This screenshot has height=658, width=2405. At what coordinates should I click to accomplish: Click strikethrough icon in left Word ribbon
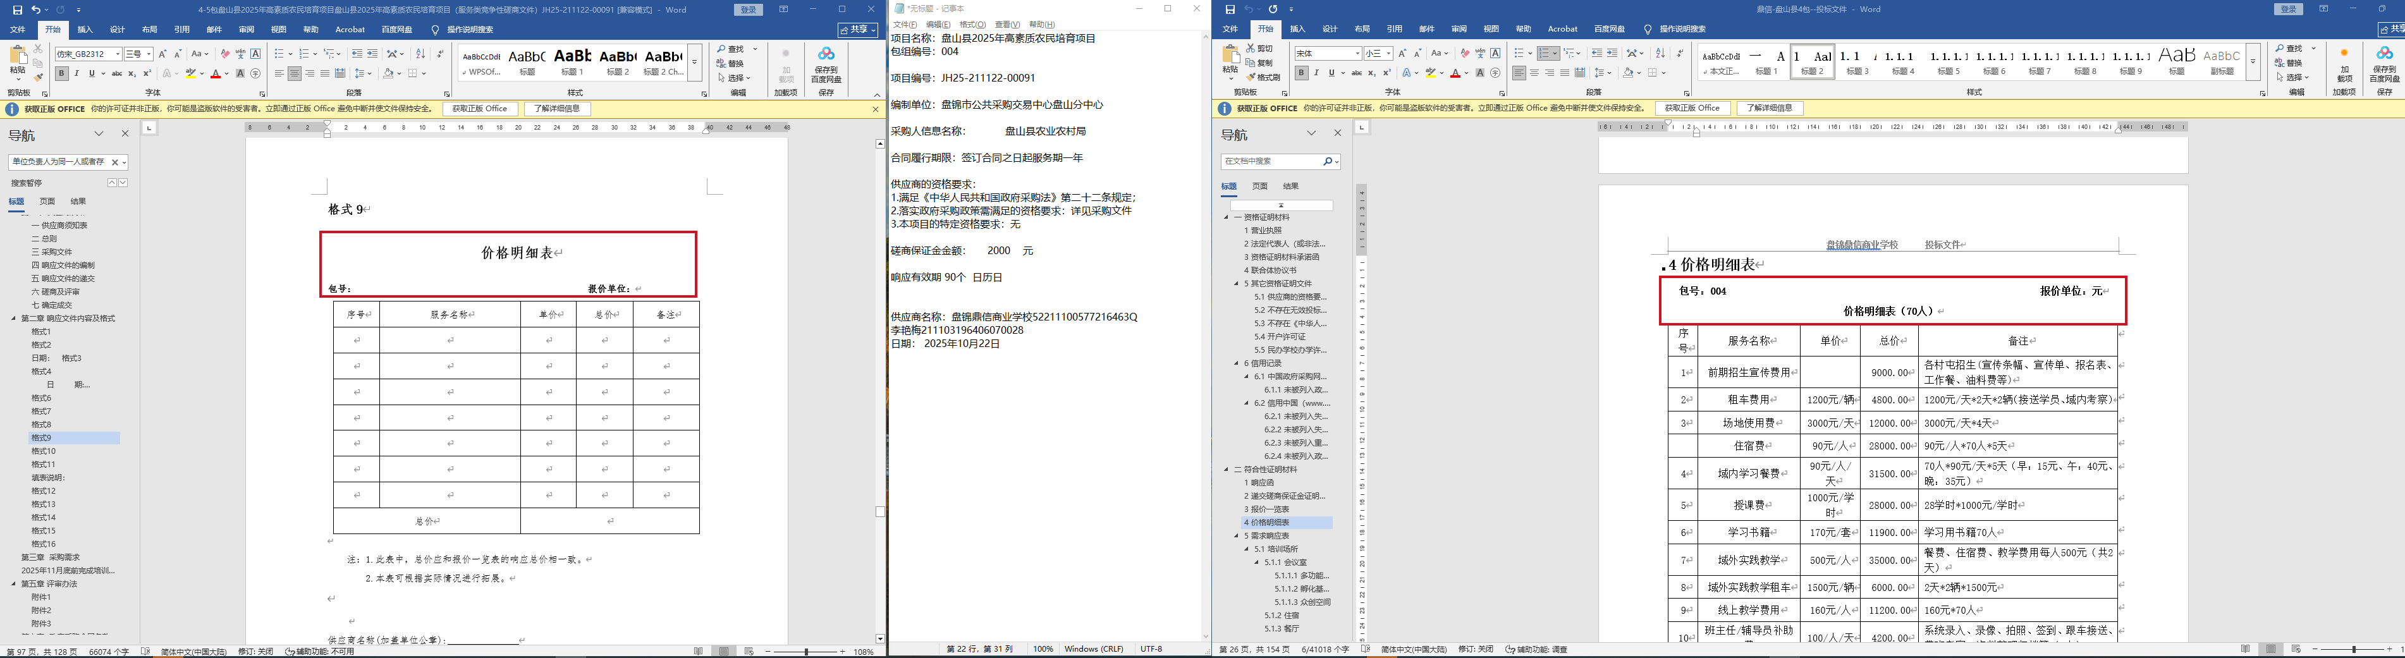click(117, 74)
